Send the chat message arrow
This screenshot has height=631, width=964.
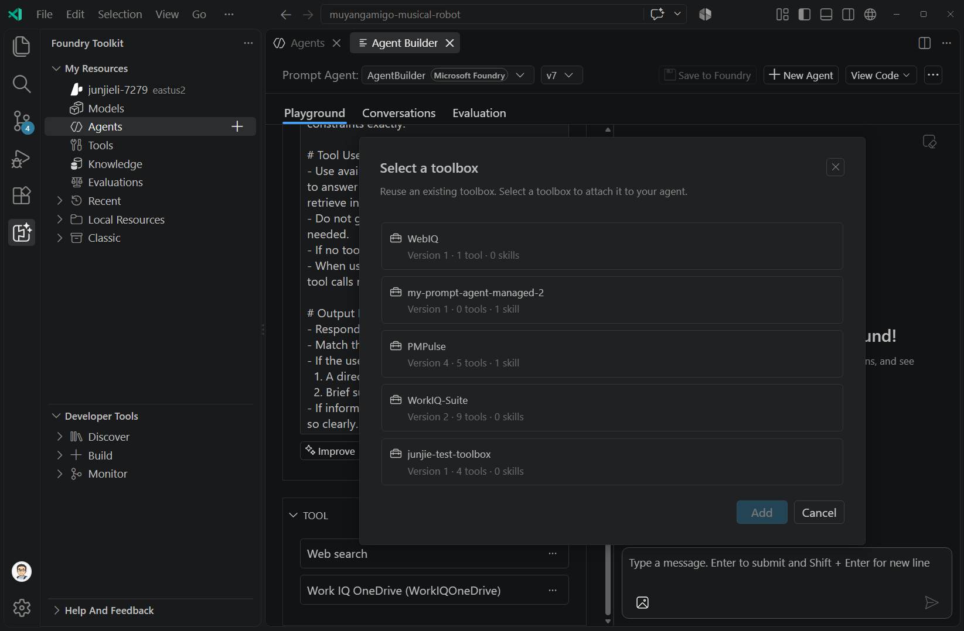tap(931, 602)
